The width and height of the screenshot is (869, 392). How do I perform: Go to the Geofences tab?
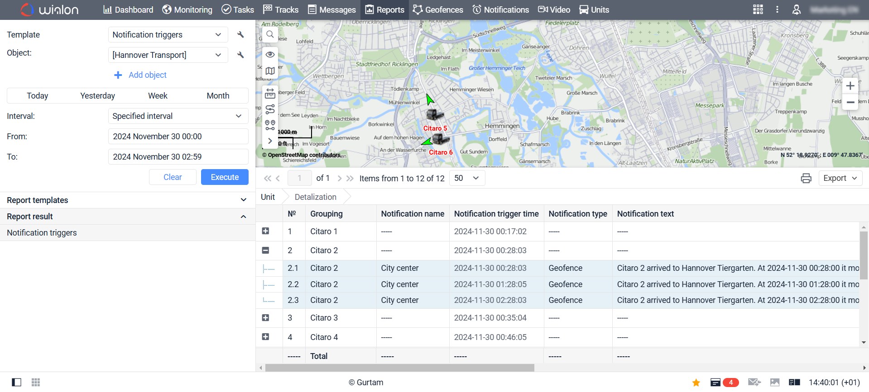pyautogui.click(x=438, y=9)
